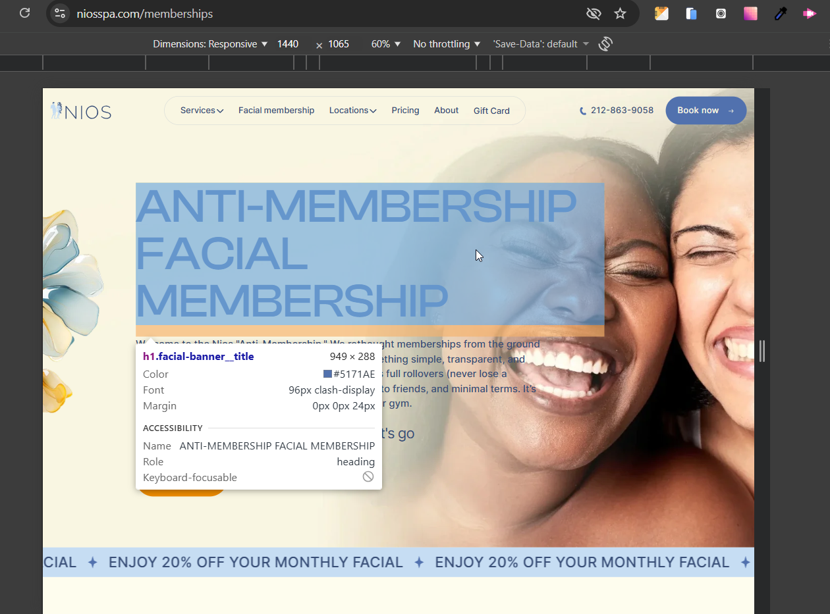Click the viewport height field showing 1065
The image size is (830, 614).
pos(339,44)
